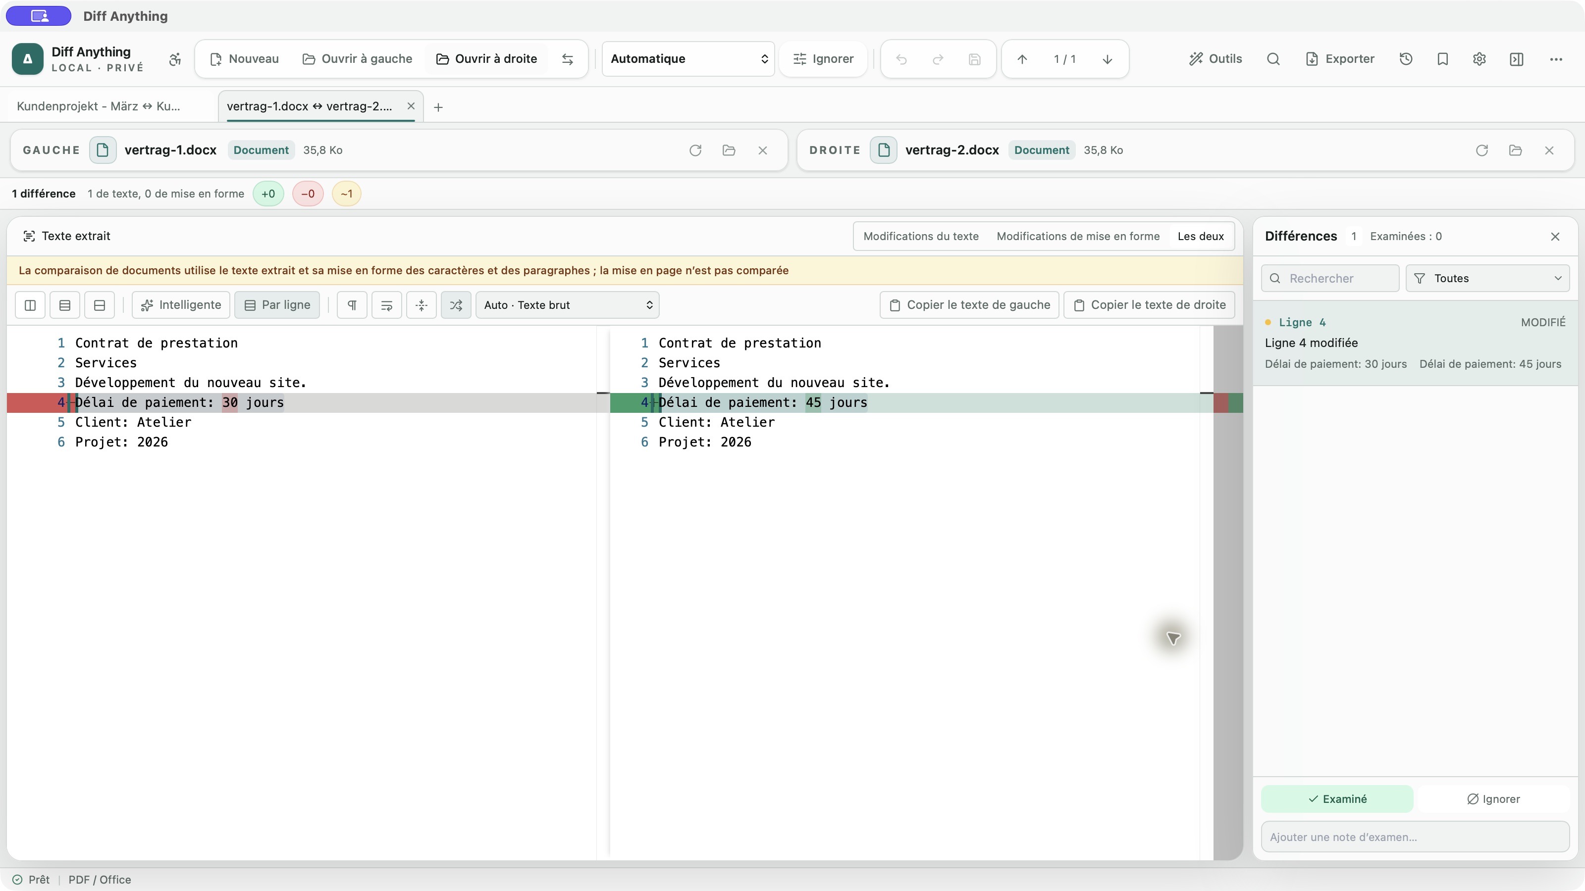This screenshot has height=891, width=1585.
Task: Select Les deux tab
Action: 1201,236
